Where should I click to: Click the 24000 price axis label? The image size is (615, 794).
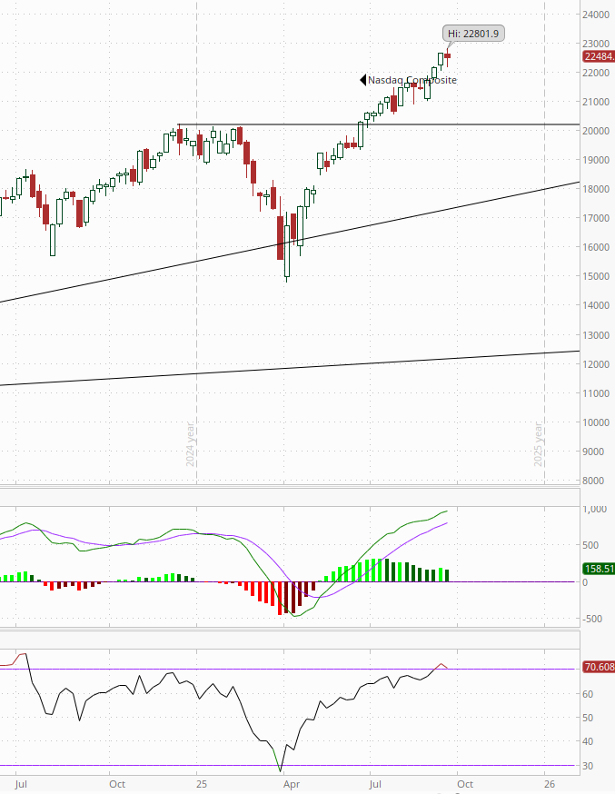point(596,15)
